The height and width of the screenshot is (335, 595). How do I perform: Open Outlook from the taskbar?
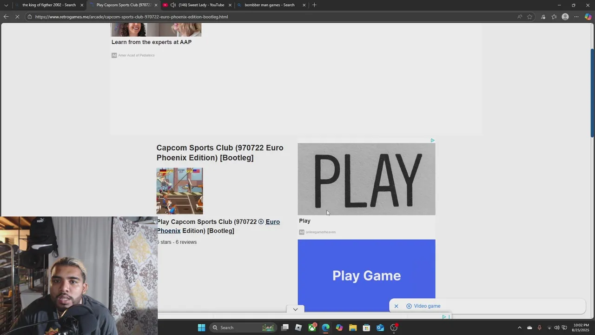(x=380, y=328)
